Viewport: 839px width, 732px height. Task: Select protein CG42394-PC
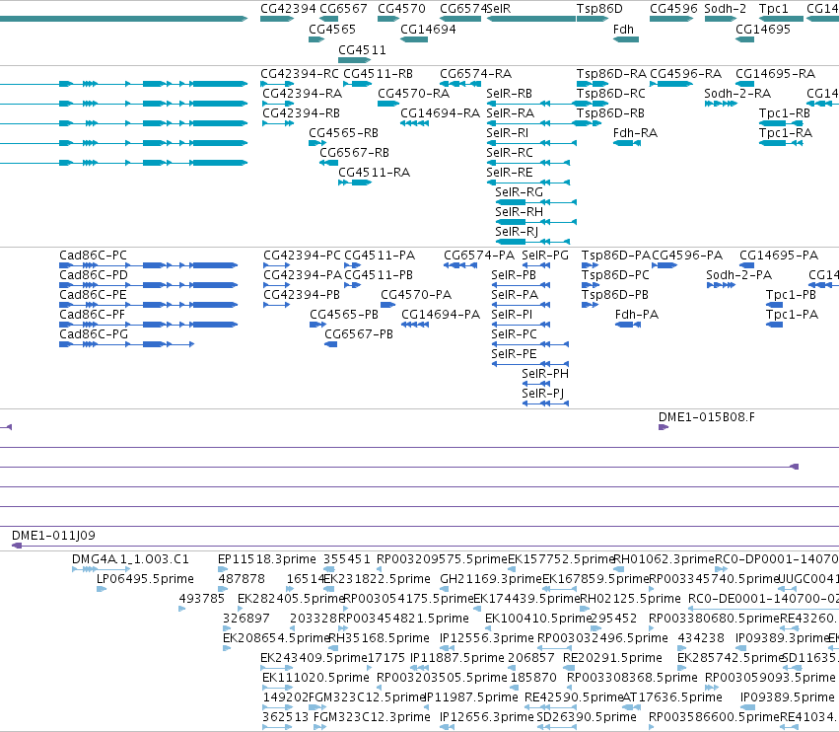pos(277,265)
